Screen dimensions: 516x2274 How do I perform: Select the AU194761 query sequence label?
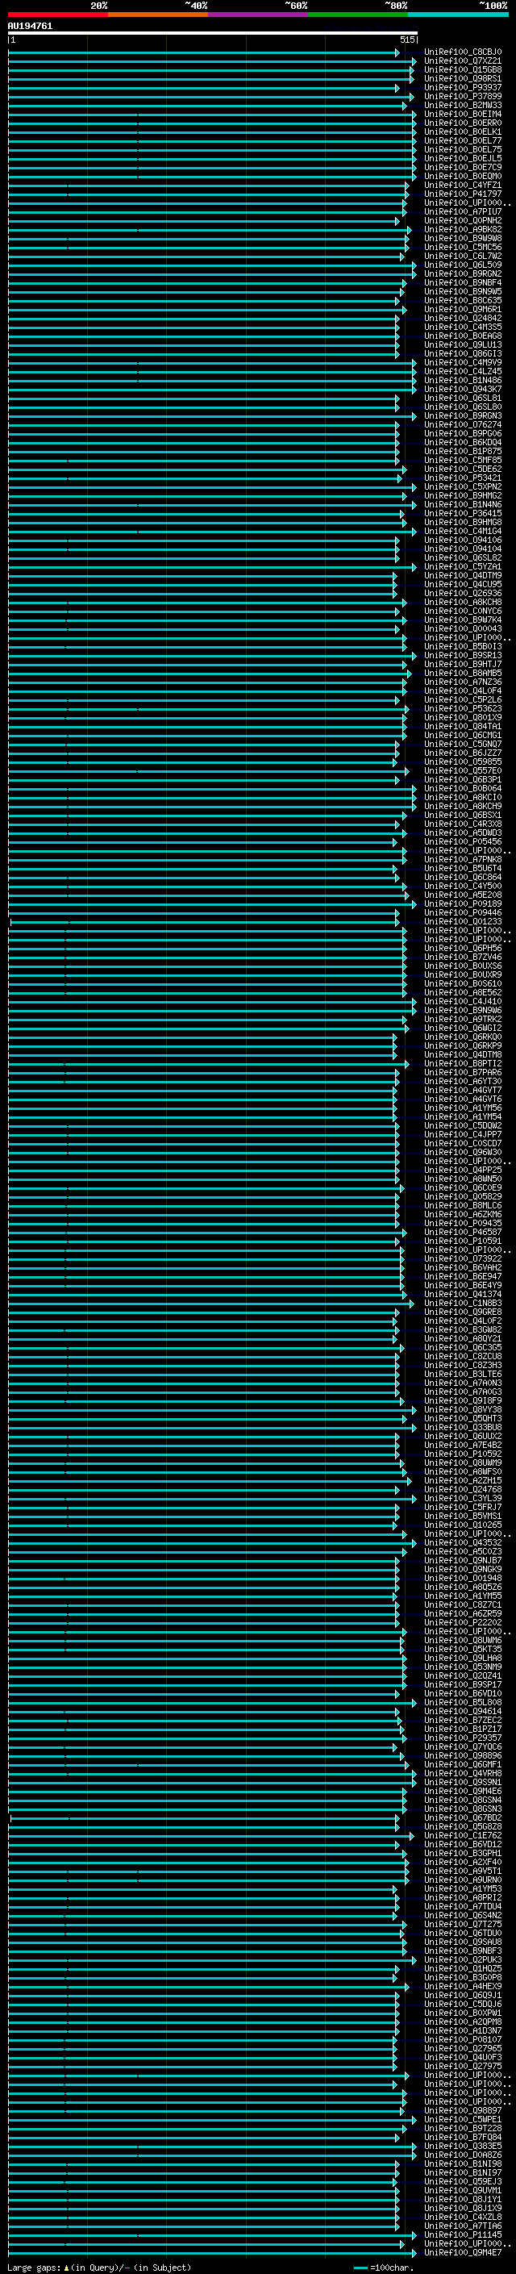[x=30, y=27]
